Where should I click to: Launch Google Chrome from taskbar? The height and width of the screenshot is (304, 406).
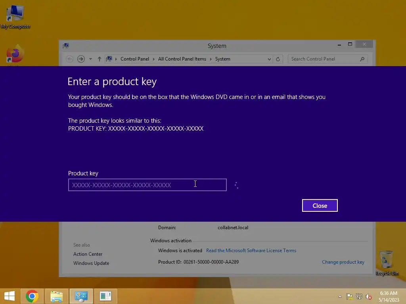(x=32, y=296)
